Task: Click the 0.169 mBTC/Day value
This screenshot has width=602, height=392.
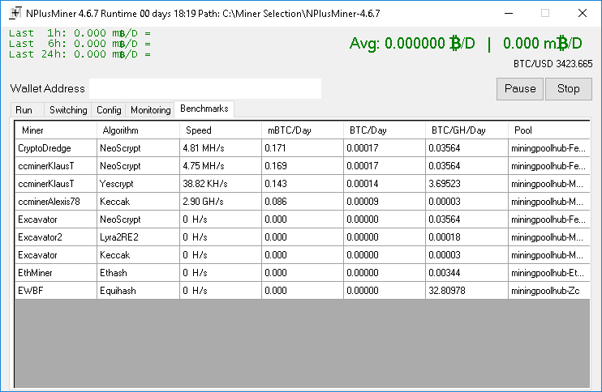Action: pos(303,166)
